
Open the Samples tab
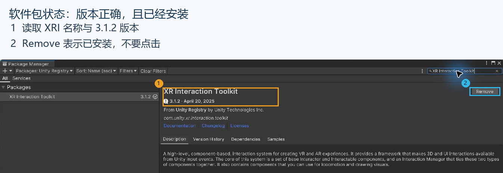(x=276, y=139)
